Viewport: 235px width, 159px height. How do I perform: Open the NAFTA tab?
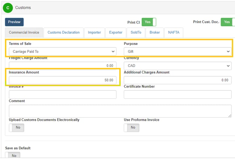[x=173, y=33]
